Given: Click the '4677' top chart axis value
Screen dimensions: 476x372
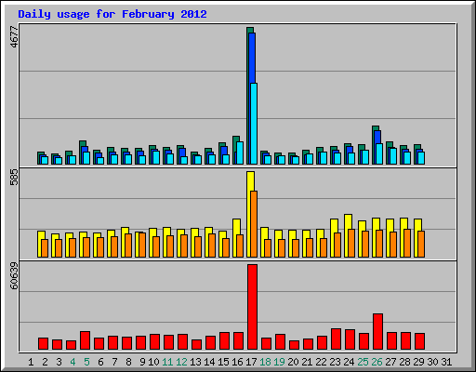Looking at the screenshot, I should coord(14,37).
